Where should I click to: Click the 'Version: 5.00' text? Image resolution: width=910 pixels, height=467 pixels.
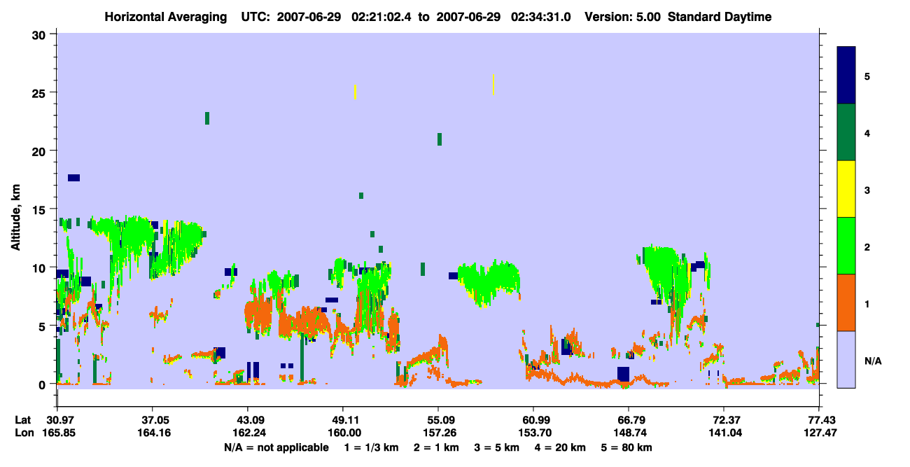coord(622,17)
